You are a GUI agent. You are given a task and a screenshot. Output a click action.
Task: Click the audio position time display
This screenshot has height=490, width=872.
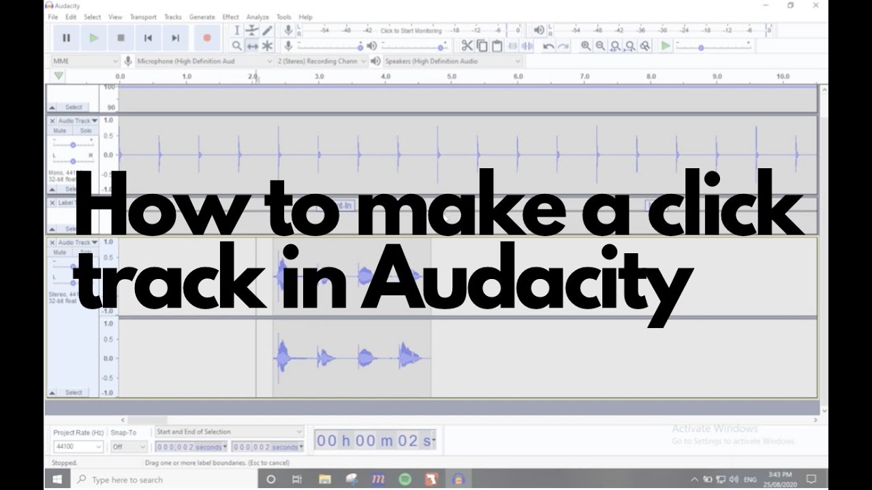[374, 440]
